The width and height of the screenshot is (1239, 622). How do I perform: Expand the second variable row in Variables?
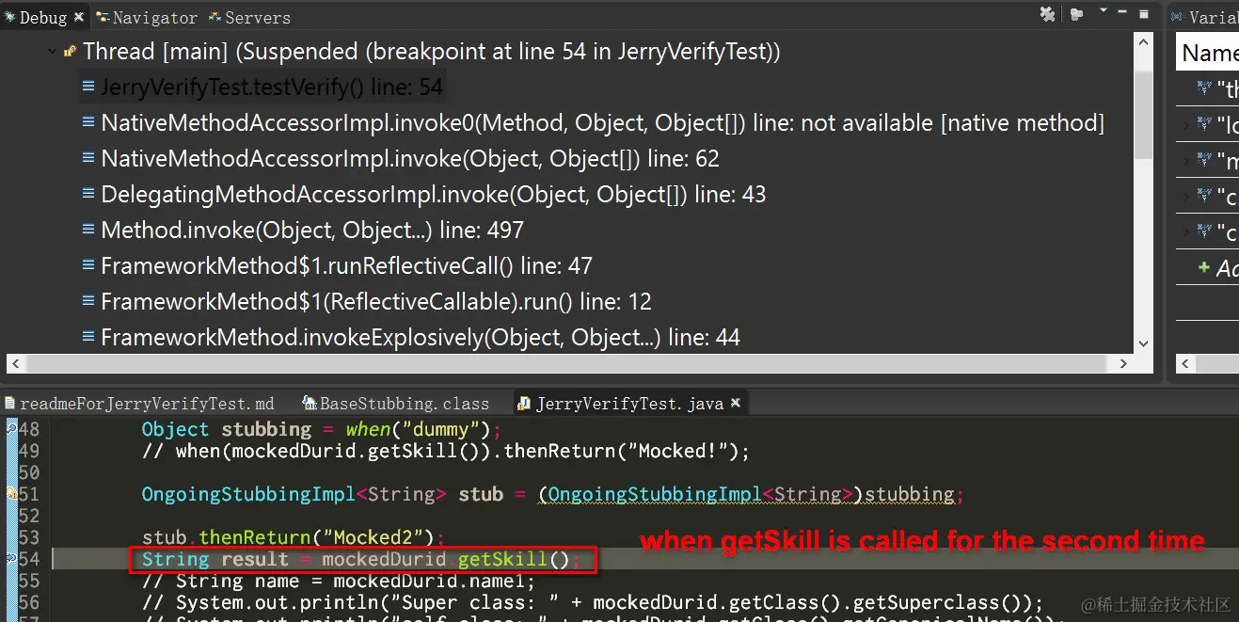tap(1185, 123)
